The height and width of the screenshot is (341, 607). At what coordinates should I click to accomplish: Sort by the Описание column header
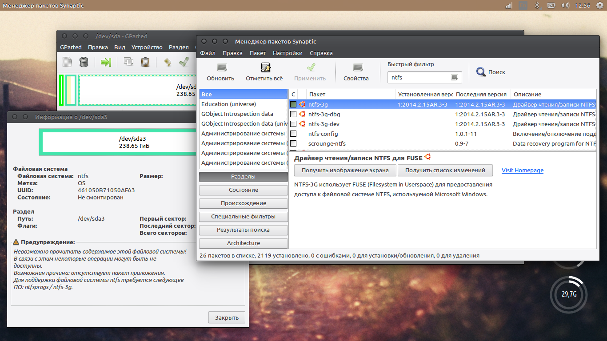point(554,94)
